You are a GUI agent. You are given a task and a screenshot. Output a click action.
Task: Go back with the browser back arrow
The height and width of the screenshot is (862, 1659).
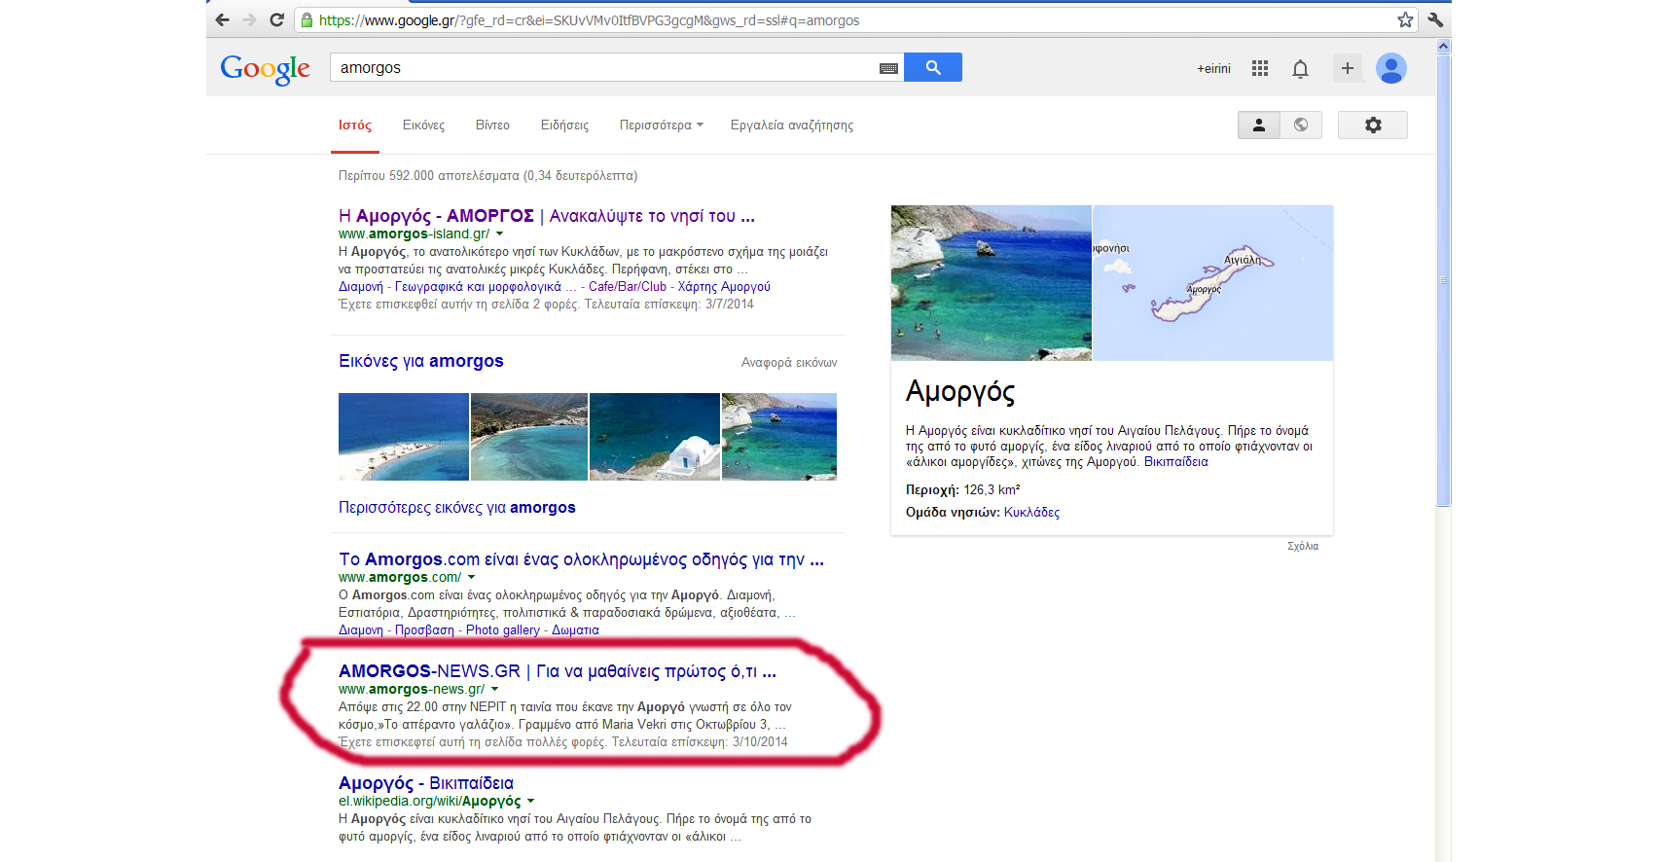pyautogui.click(x=222, y=19)
